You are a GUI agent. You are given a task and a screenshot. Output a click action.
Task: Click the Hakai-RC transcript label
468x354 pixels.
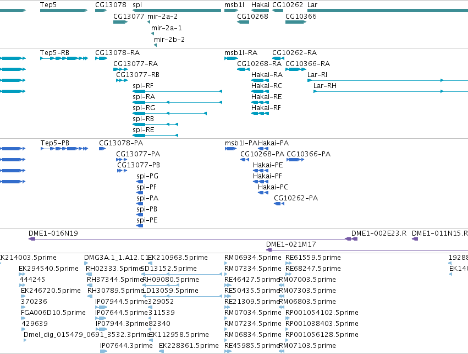pos(267,86)
